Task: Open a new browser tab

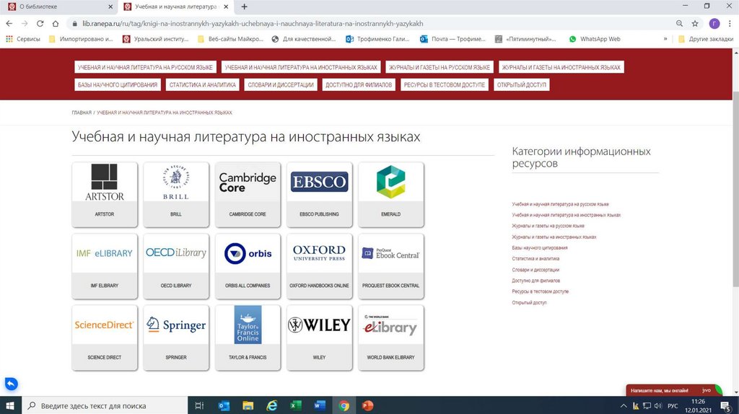Action: tap(244, 6)
